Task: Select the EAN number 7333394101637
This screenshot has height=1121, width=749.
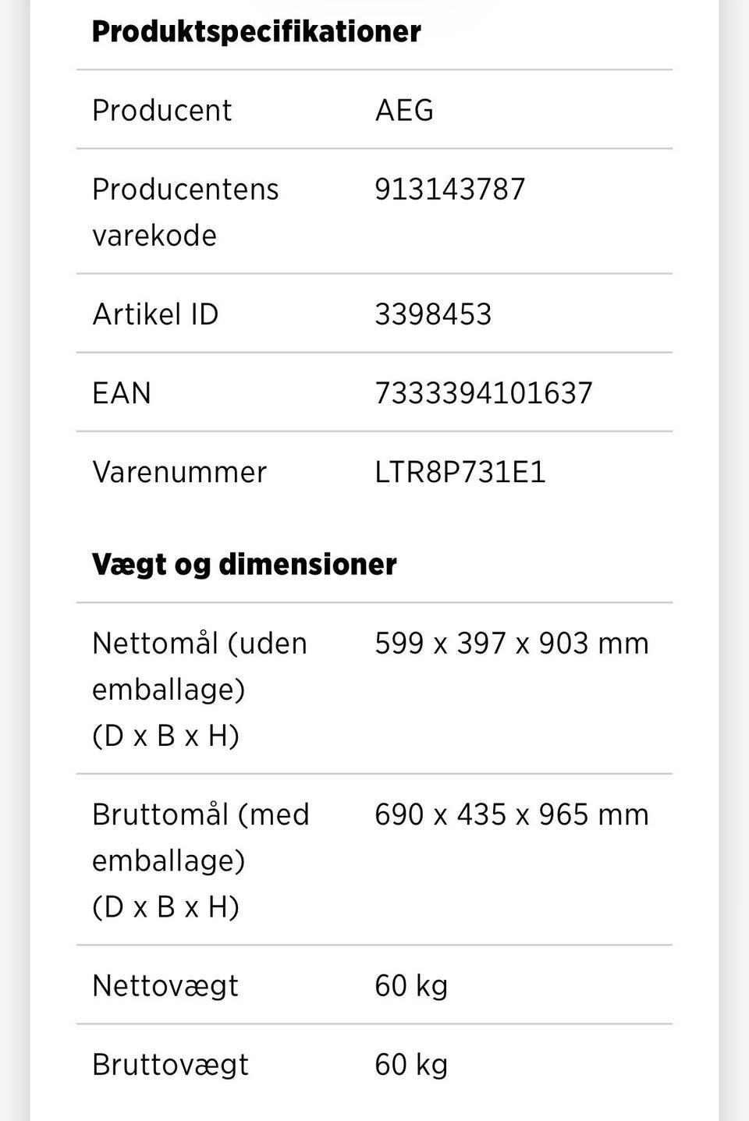Action: pos(484,393)
